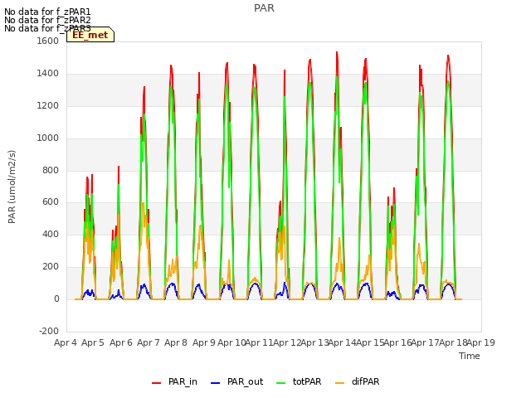This screenshot has width=531, height=398.
Task: Click the green totPAR legend swatch
Action: click(x=281, y=383)
